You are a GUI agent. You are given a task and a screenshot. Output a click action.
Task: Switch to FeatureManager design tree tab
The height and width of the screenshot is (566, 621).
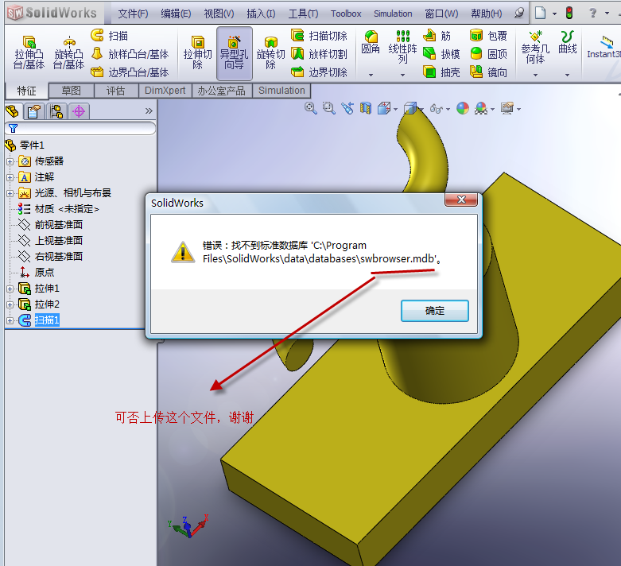click(x=13, y=111)
